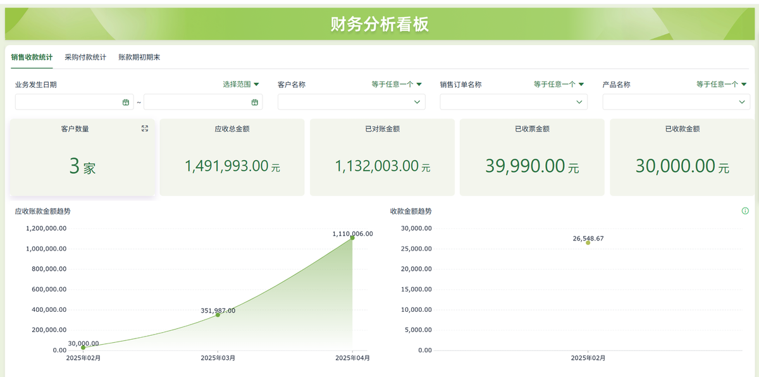Change 产品名称 condition 等于任意一个
Screen dimensions: 759x377
[722, 84]
